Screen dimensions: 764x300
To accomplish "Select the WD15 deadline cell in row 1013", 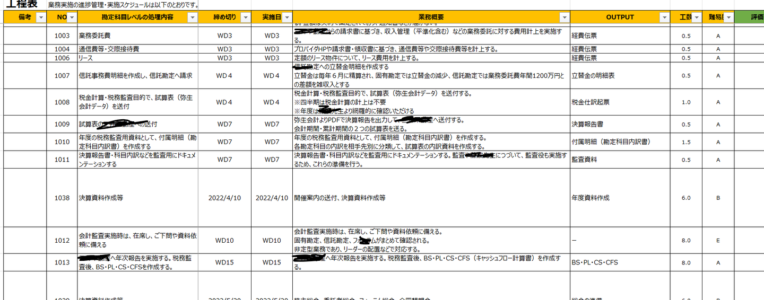I will (x=225, y=262).
